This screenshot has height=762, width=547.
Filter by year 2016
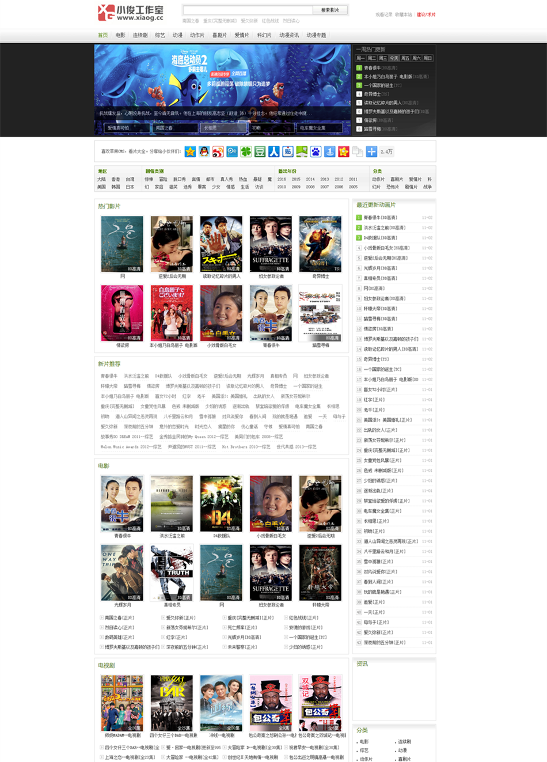(282, 179)
